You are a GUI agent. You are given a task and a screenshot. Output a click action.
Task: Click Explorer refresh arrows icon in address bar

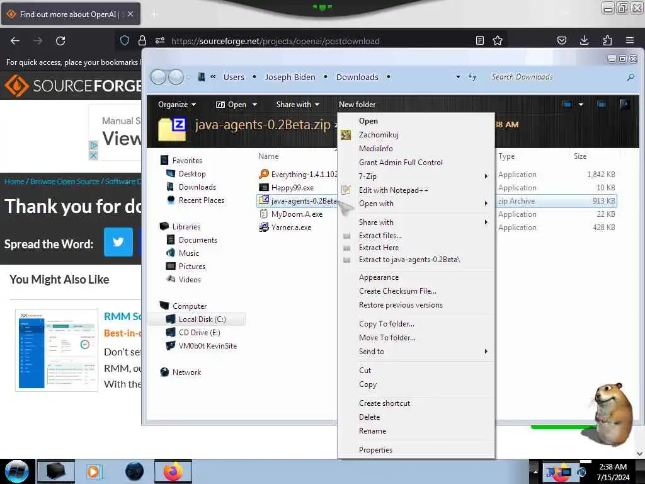472,77
